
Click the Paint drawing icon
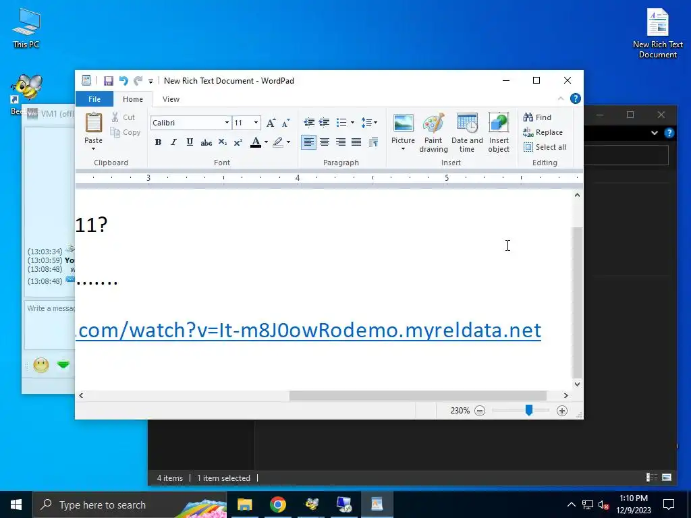click(434, 132)
